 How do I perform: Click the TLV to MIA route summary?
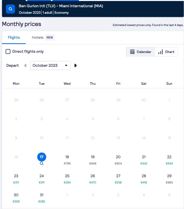(x=61, y=6)
